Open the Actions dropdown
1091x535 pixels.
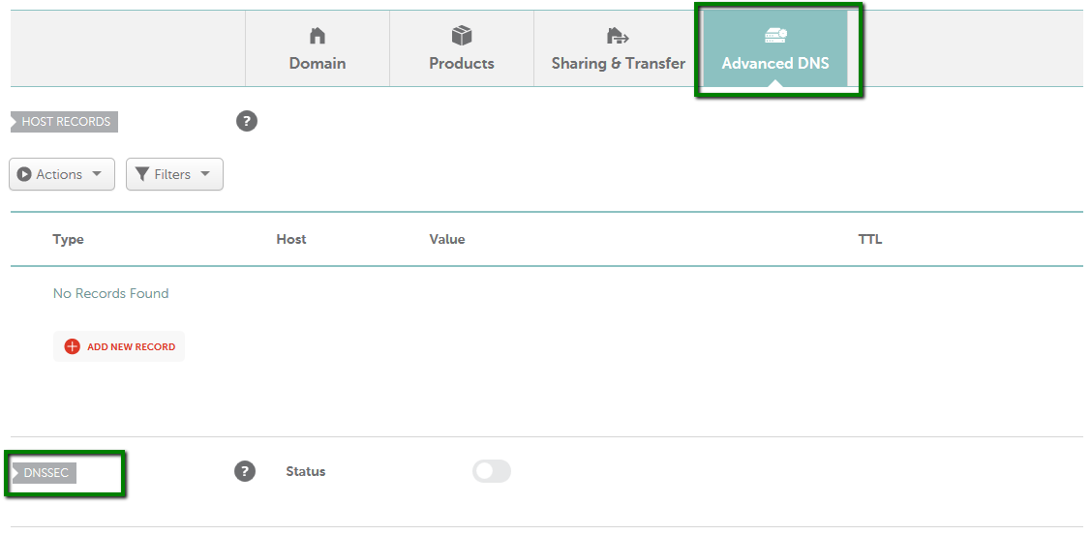[x=62, y=174]
